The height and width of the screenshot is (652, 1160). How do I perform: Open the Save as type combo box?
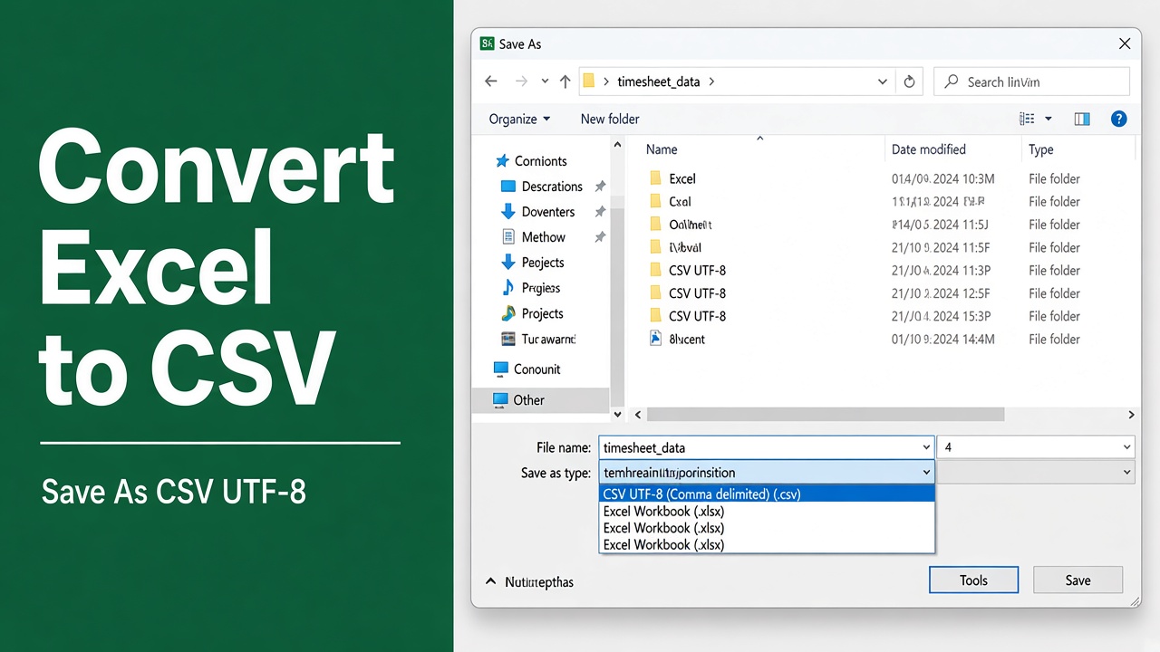(x=767, y=472)
